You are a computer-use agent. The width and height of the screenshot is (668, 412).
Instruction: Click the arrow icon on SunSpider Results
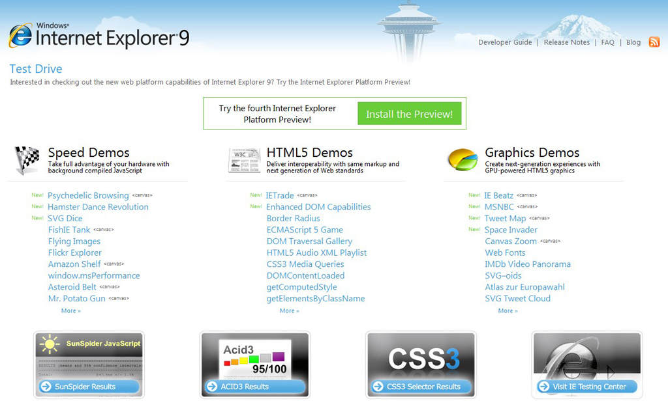[x=46, y=387]
